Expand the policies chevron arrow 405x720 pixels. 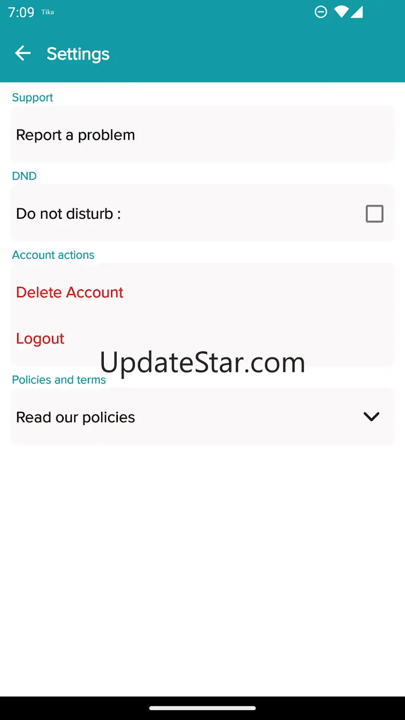pos(371,417)
